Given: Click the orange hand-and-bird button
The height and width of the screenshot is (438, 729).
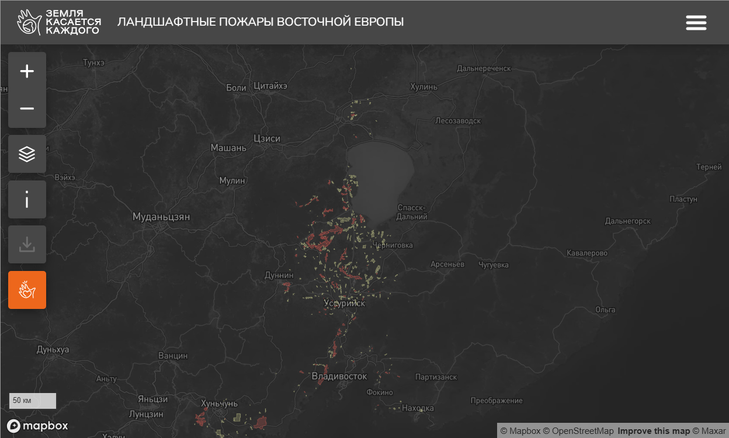Looking at the screenshot, I should point(27,290).
